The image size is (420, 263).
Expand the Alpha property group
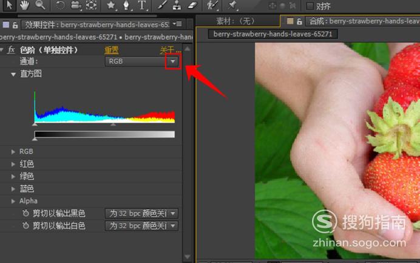click(x=13, y=201)
